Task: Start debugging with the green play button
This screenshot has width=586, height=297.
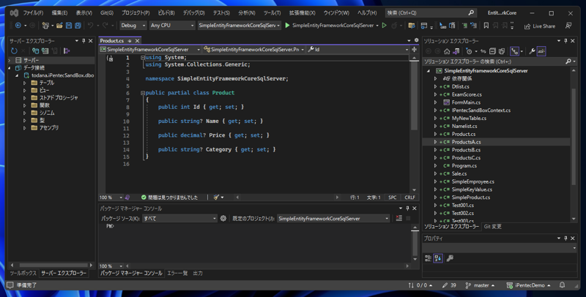Action: point(287,26)
